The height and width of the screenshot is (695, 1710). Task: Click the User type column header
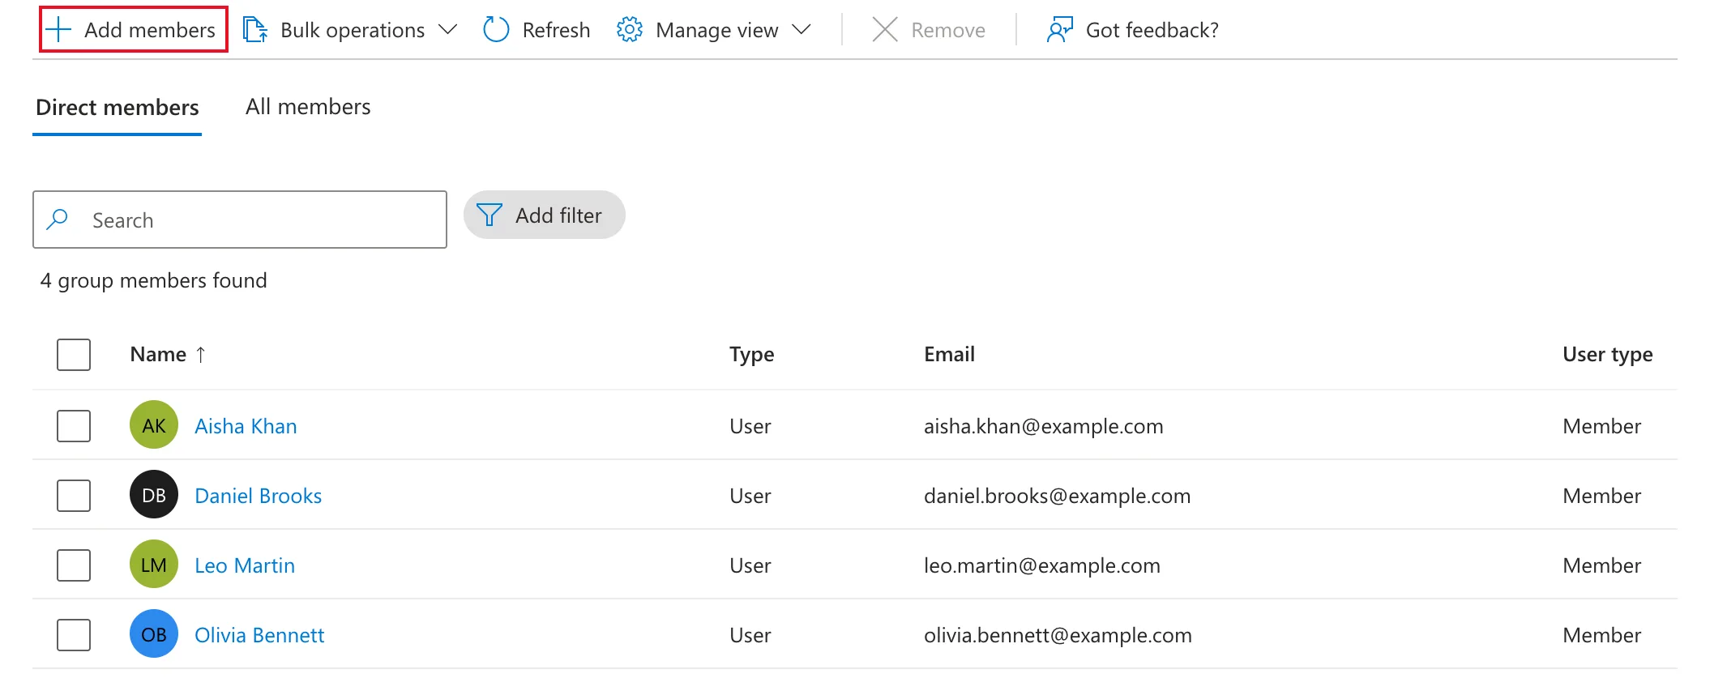coord(1607,355)
